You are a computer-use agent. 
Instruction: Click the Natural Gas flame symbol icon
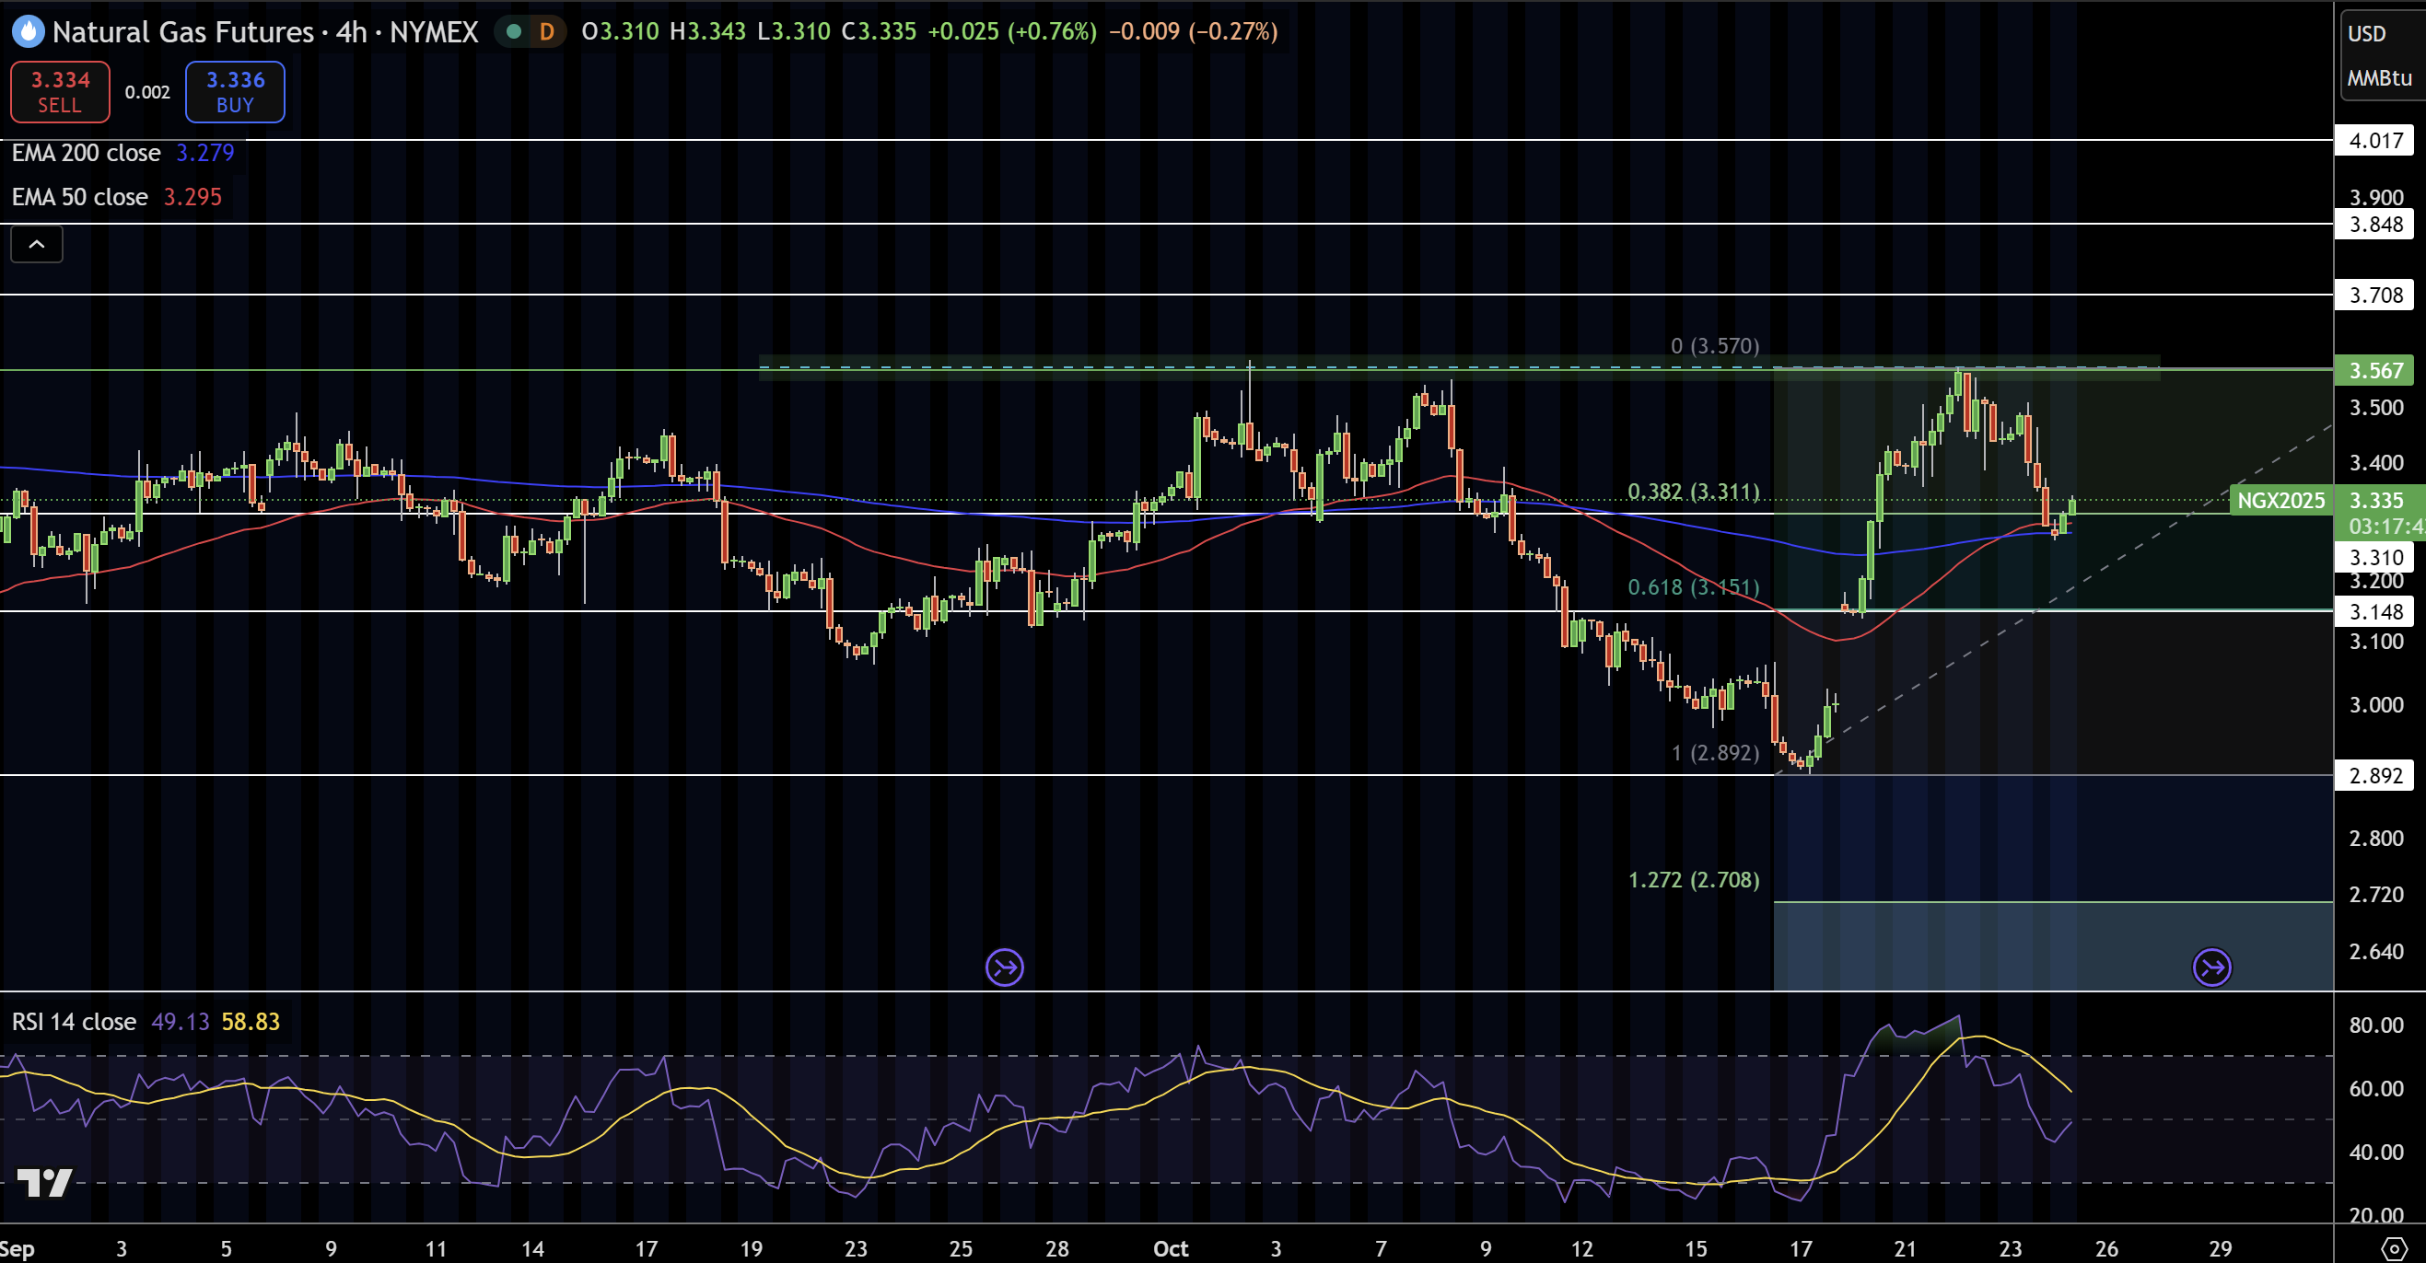coord(29,31)
